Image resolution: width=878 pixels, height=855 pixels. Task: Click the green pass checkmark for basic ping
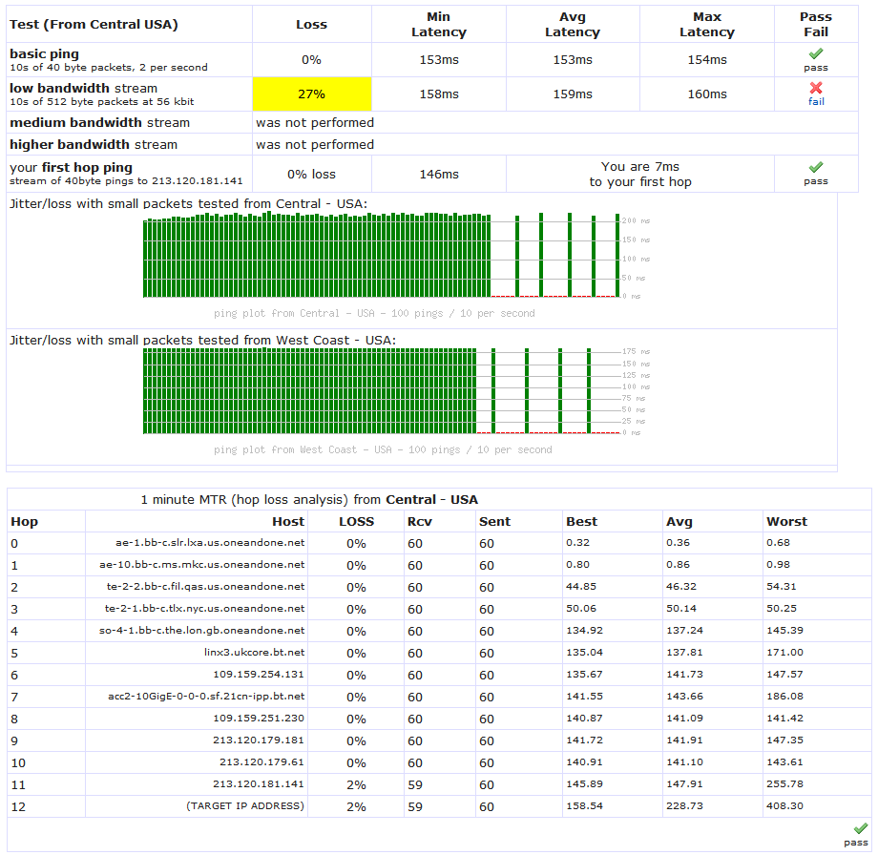coord(816,53)
